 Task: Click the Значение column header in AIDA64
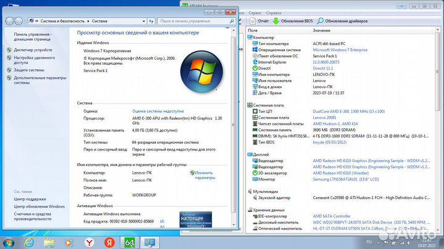[x=322, y=30]
